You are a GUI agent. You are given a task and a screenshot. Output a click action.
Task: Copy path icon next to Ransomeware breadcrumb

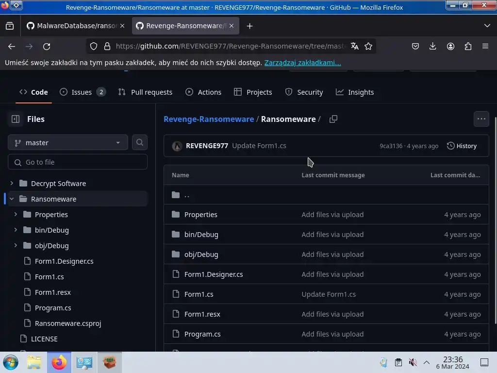click(x=333, y=119)
